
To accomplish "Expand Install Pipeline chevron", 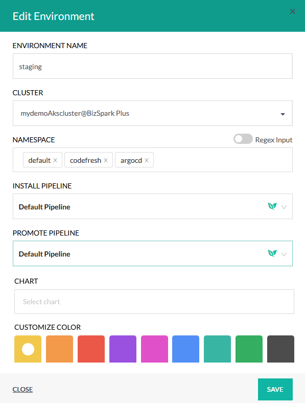I will click(x=284, y=207).
